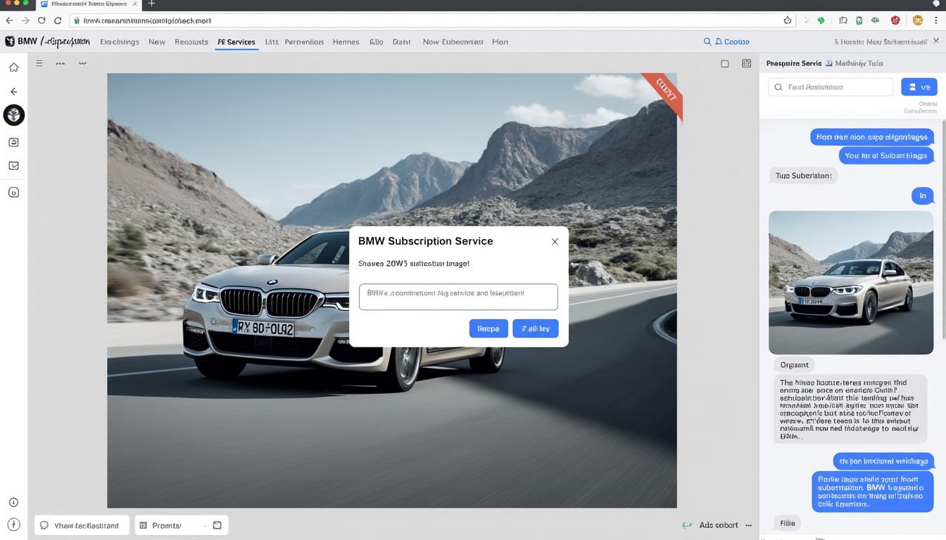Click the home icon in left sidebar
The image size is (946, 540).
[13, 67]
